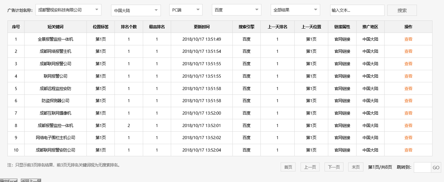Viewport: 444px width, 182px height.
Task: Click the 搜索 search button
Action: tap(402, 10)
